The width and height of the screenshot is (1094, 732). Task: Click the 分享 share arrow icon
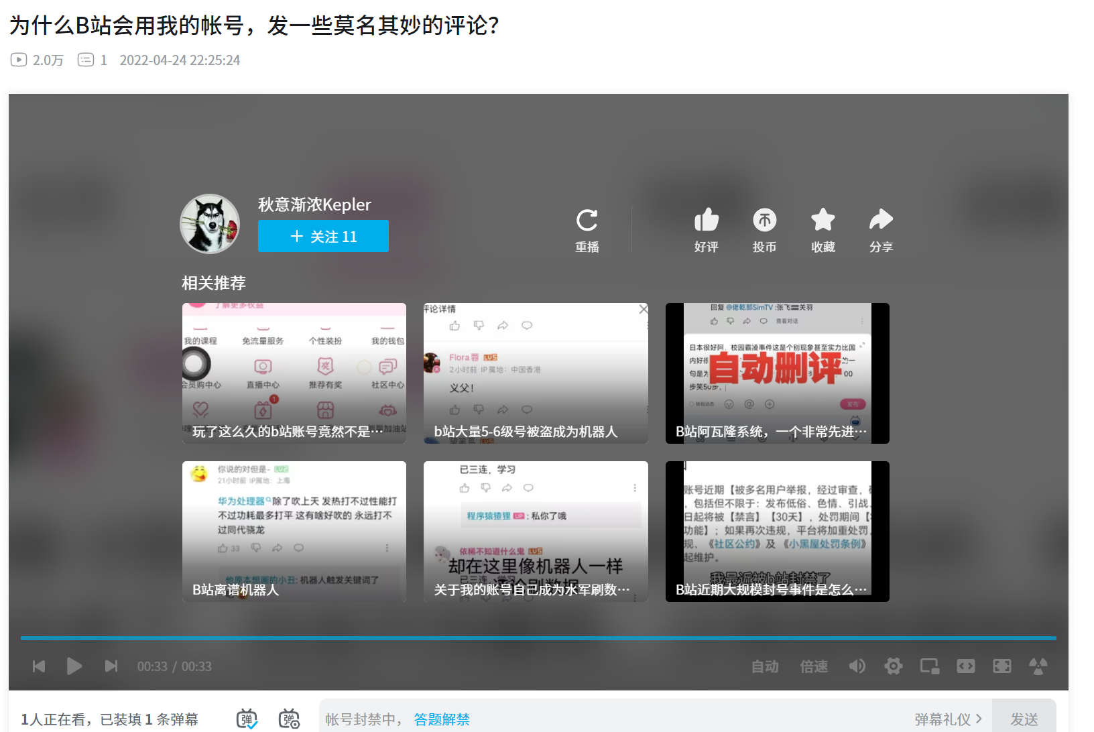(x=881, y=221)
